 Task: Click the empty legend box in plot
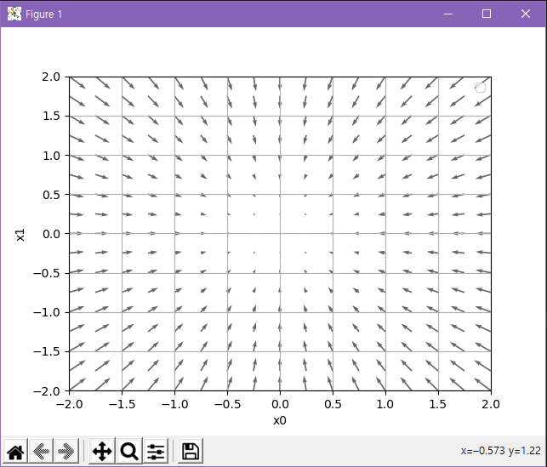(481, 88)
